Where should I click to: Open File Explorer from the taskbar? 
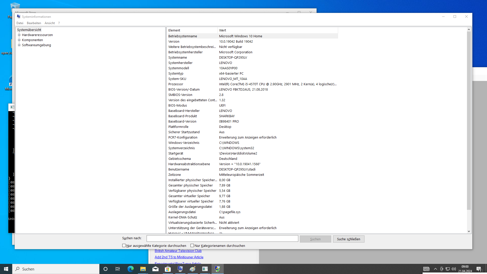[x=143, y=269]
